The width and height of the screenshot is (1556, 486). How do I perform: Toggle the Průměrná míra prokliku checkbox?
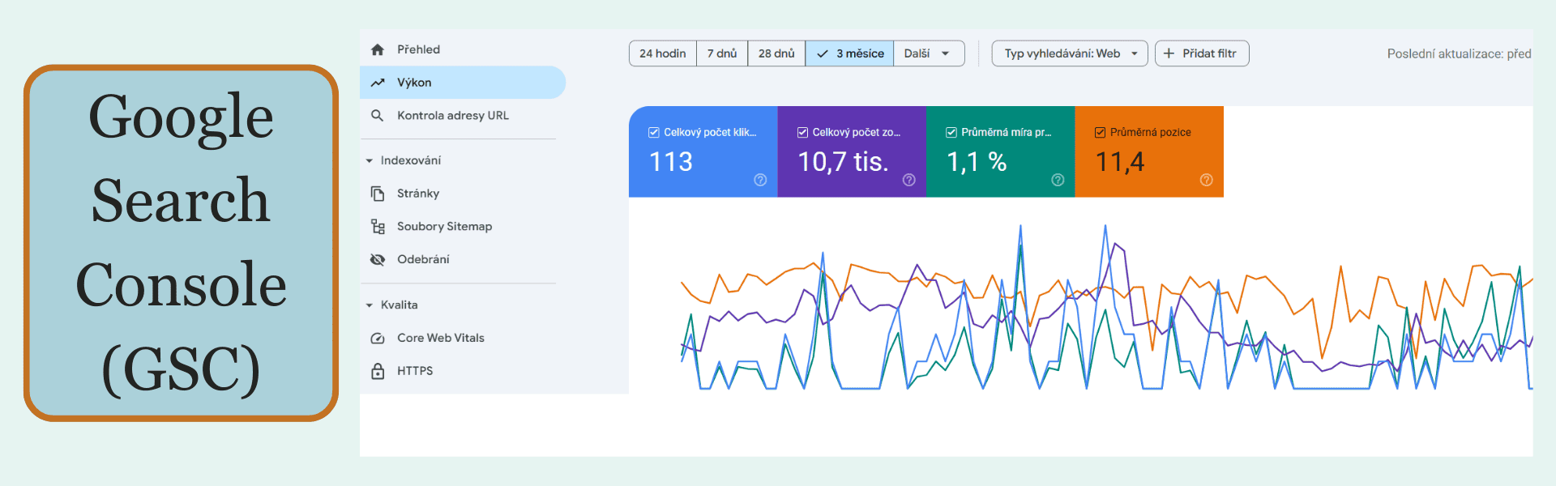coord(951,132)
